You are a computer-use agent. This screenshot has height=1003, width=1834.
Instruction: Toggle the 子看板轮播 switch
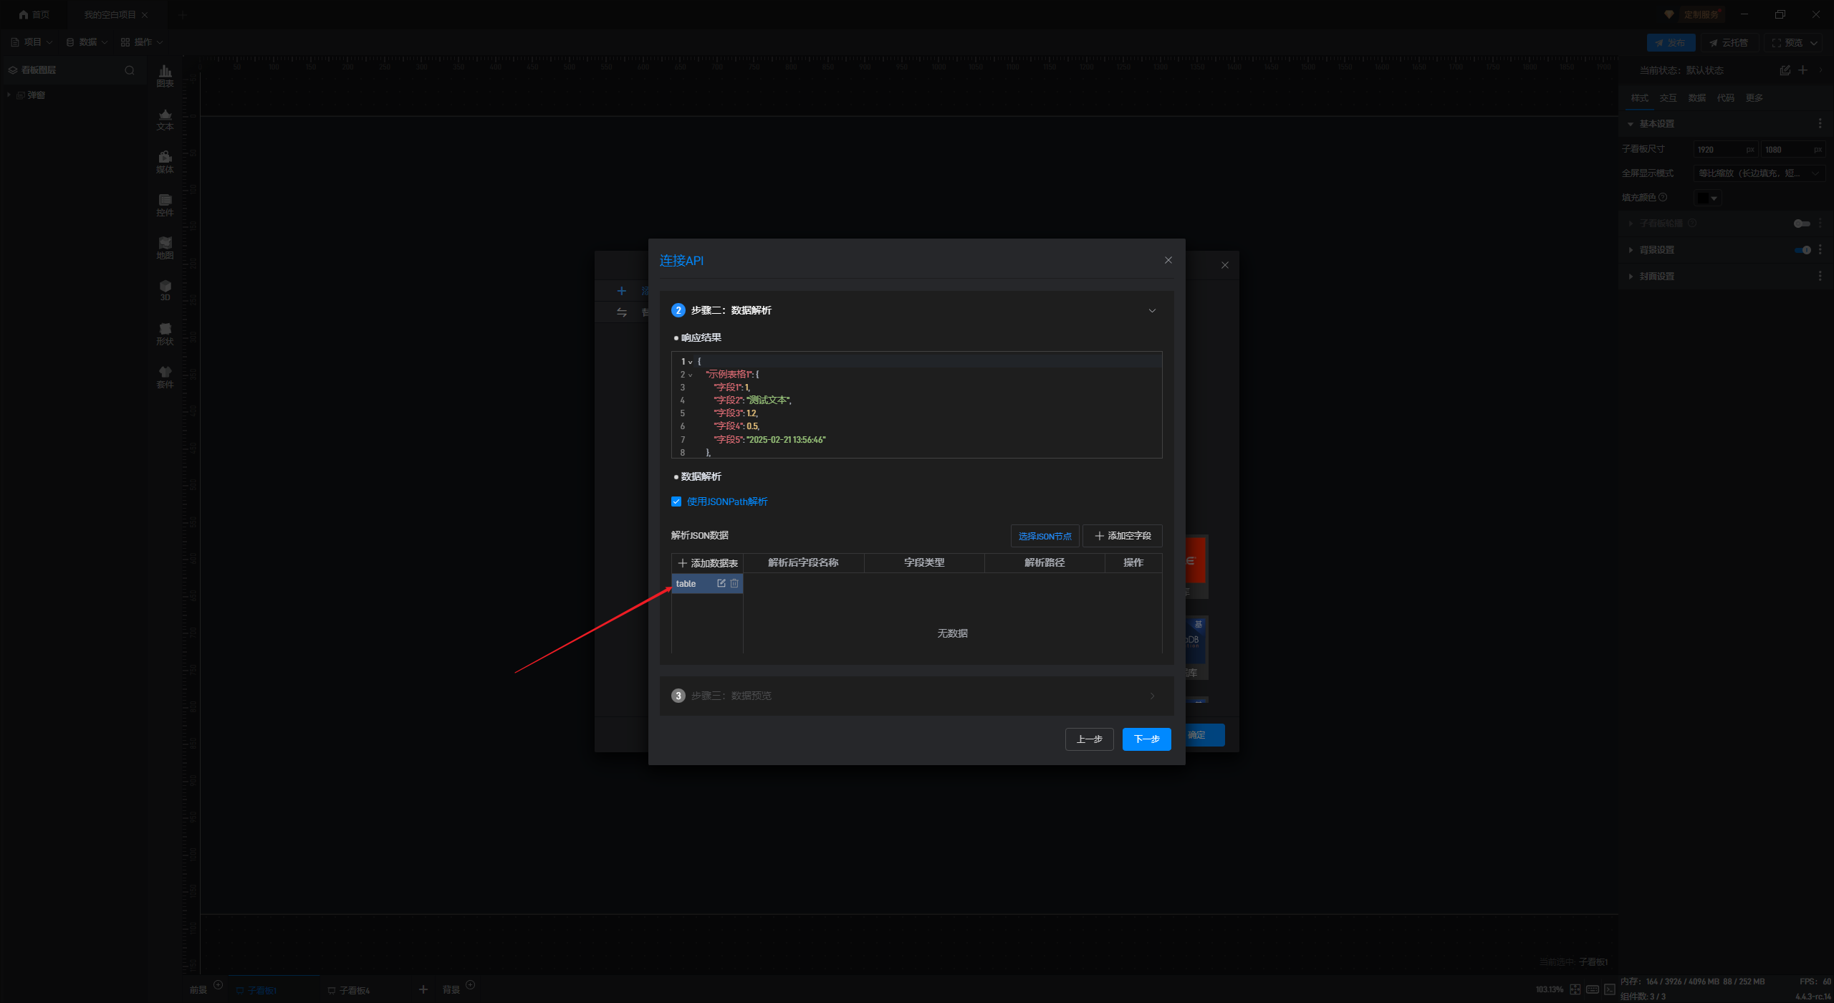(x=1801, y=224)
